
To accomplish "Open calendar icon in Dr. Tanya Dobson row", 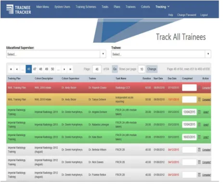I will pos(199,99).
